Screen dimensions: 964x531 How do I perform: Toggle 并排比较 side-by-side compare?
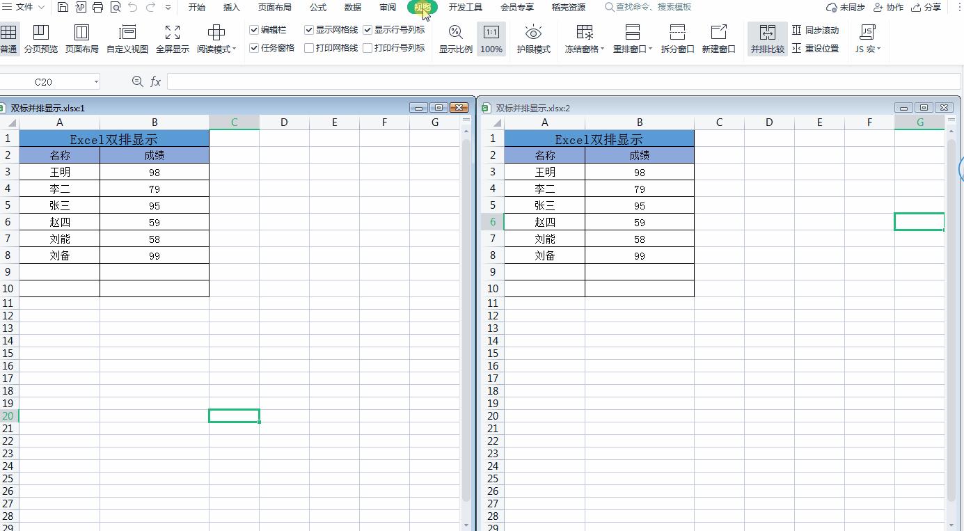coord(767,39)
